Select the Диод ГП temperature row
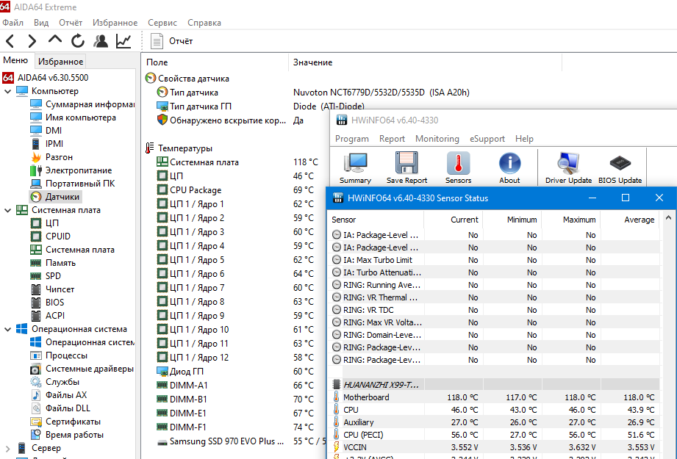 pos(236,372)
